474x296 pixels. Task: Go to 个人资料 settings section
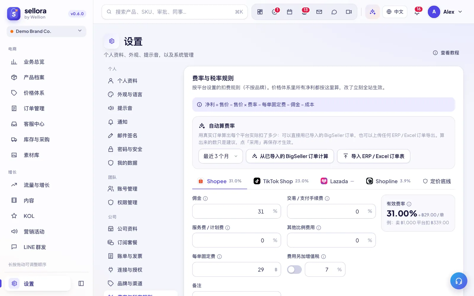click(141, 81)
